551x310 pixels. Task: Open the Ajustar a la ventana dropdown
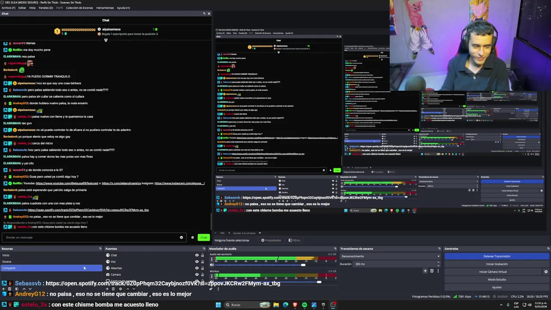(248, 233)
